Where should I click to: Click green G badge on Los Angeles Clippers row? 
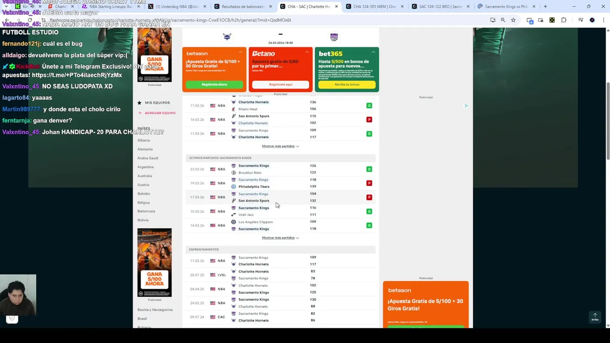[x=369, y=225]
